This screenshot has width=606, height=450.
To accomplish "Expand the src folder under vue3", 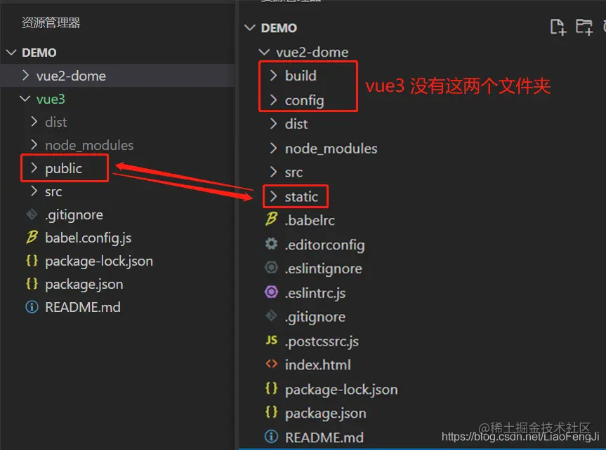I will (x=34, y=191).
